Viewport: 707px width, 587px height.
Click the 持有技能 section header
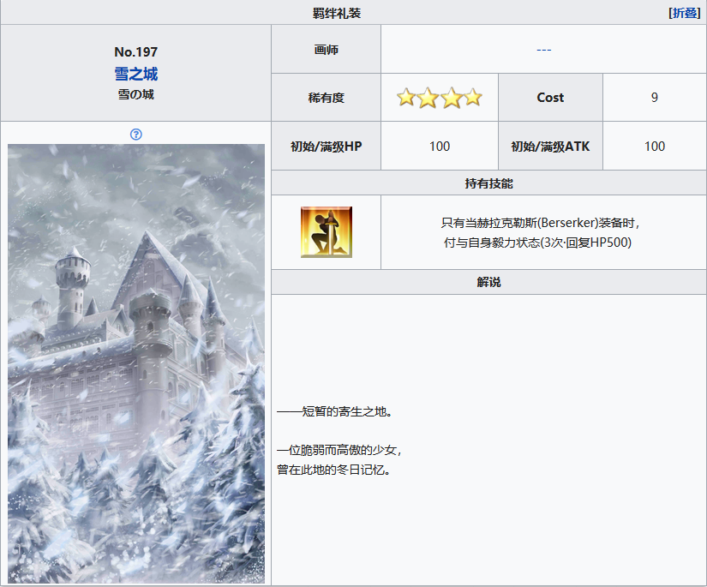point(488,183)
